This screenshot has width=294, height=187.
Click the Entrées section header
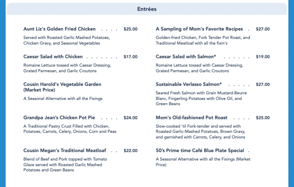coord(147,9)
